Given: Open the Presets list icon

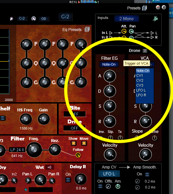Looking at the screenshot, I should coord(144,8).
